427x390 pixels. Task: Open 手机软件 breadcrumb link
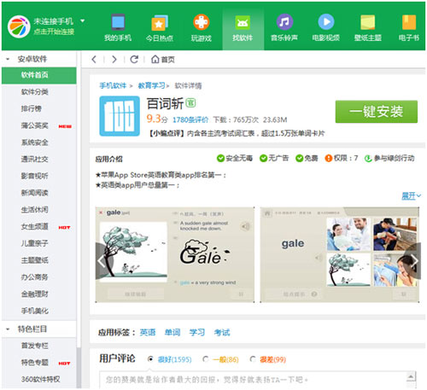point(113,85)
